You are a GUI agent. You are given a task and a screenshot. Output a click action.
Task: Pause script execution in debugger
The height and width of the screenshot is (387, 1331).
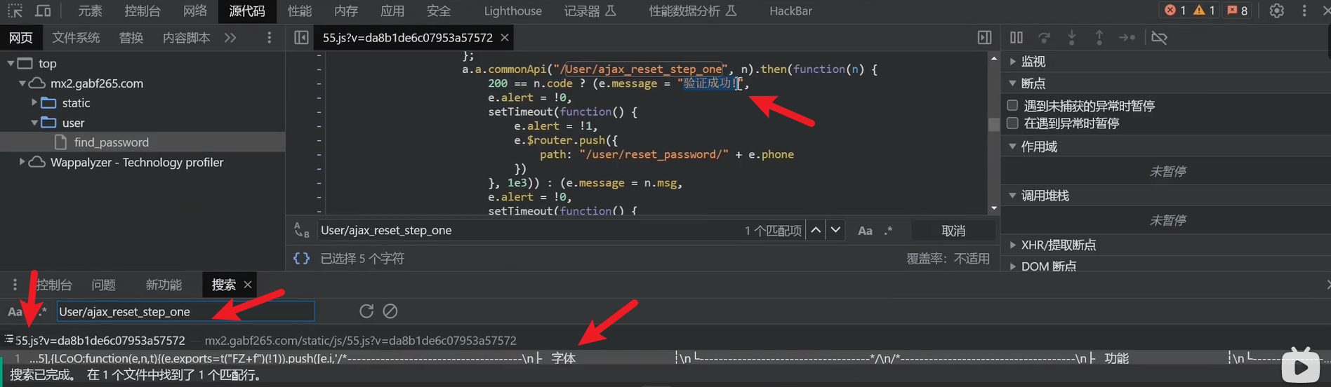(x=1016, y=38)
